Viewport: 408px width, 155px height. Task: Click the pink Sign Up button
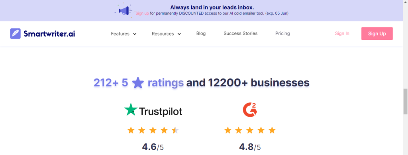[377, 33]
